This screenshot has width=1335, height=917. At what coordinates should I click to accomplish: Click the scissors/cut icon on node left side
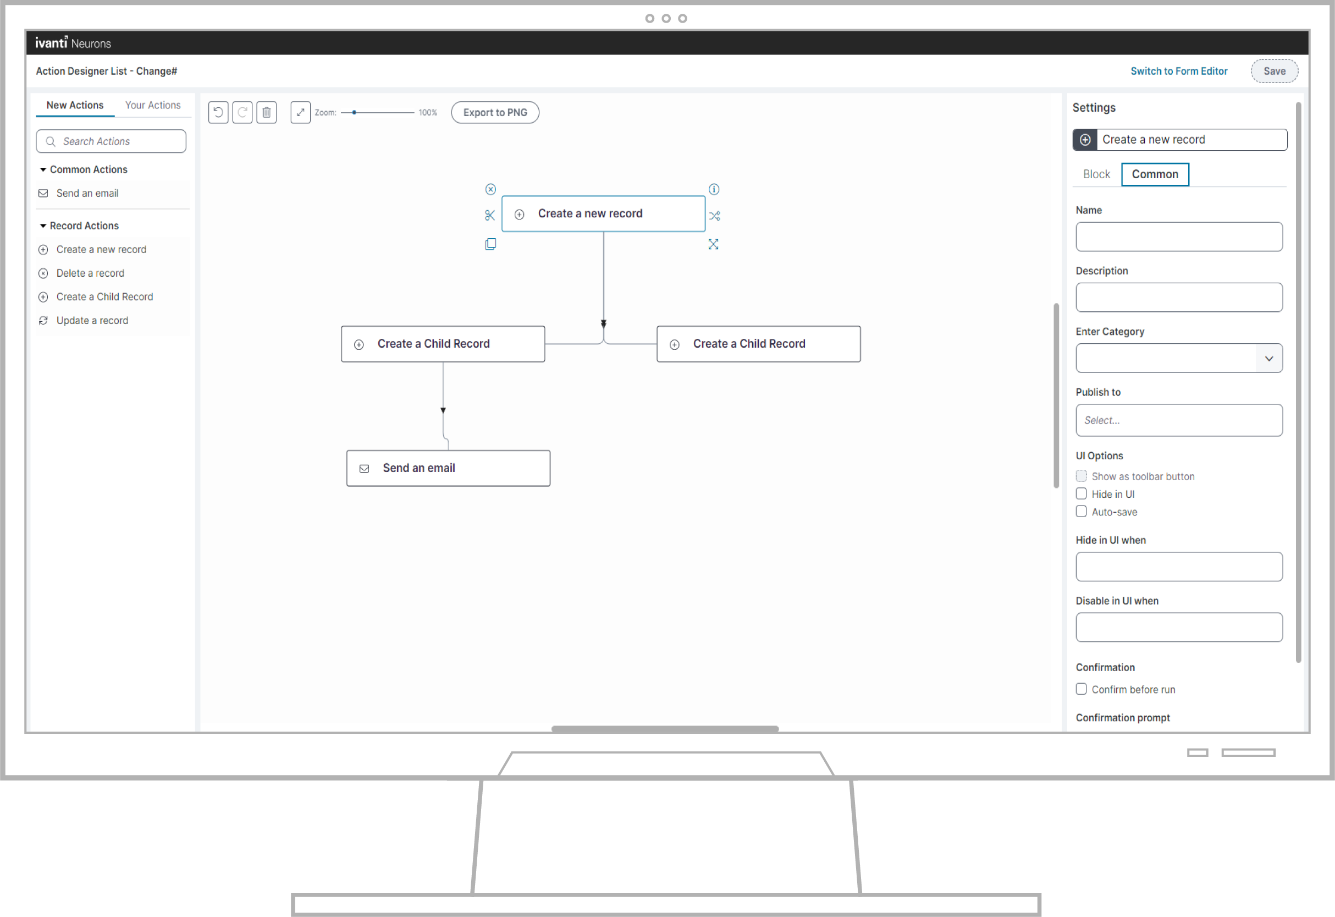[x=490, y=216]
